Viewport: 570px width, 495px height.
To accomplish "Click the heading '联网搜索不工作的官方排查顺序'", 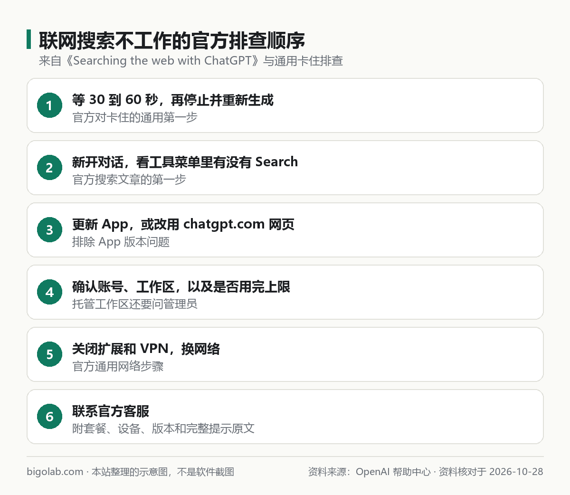I will pos(172,40).
